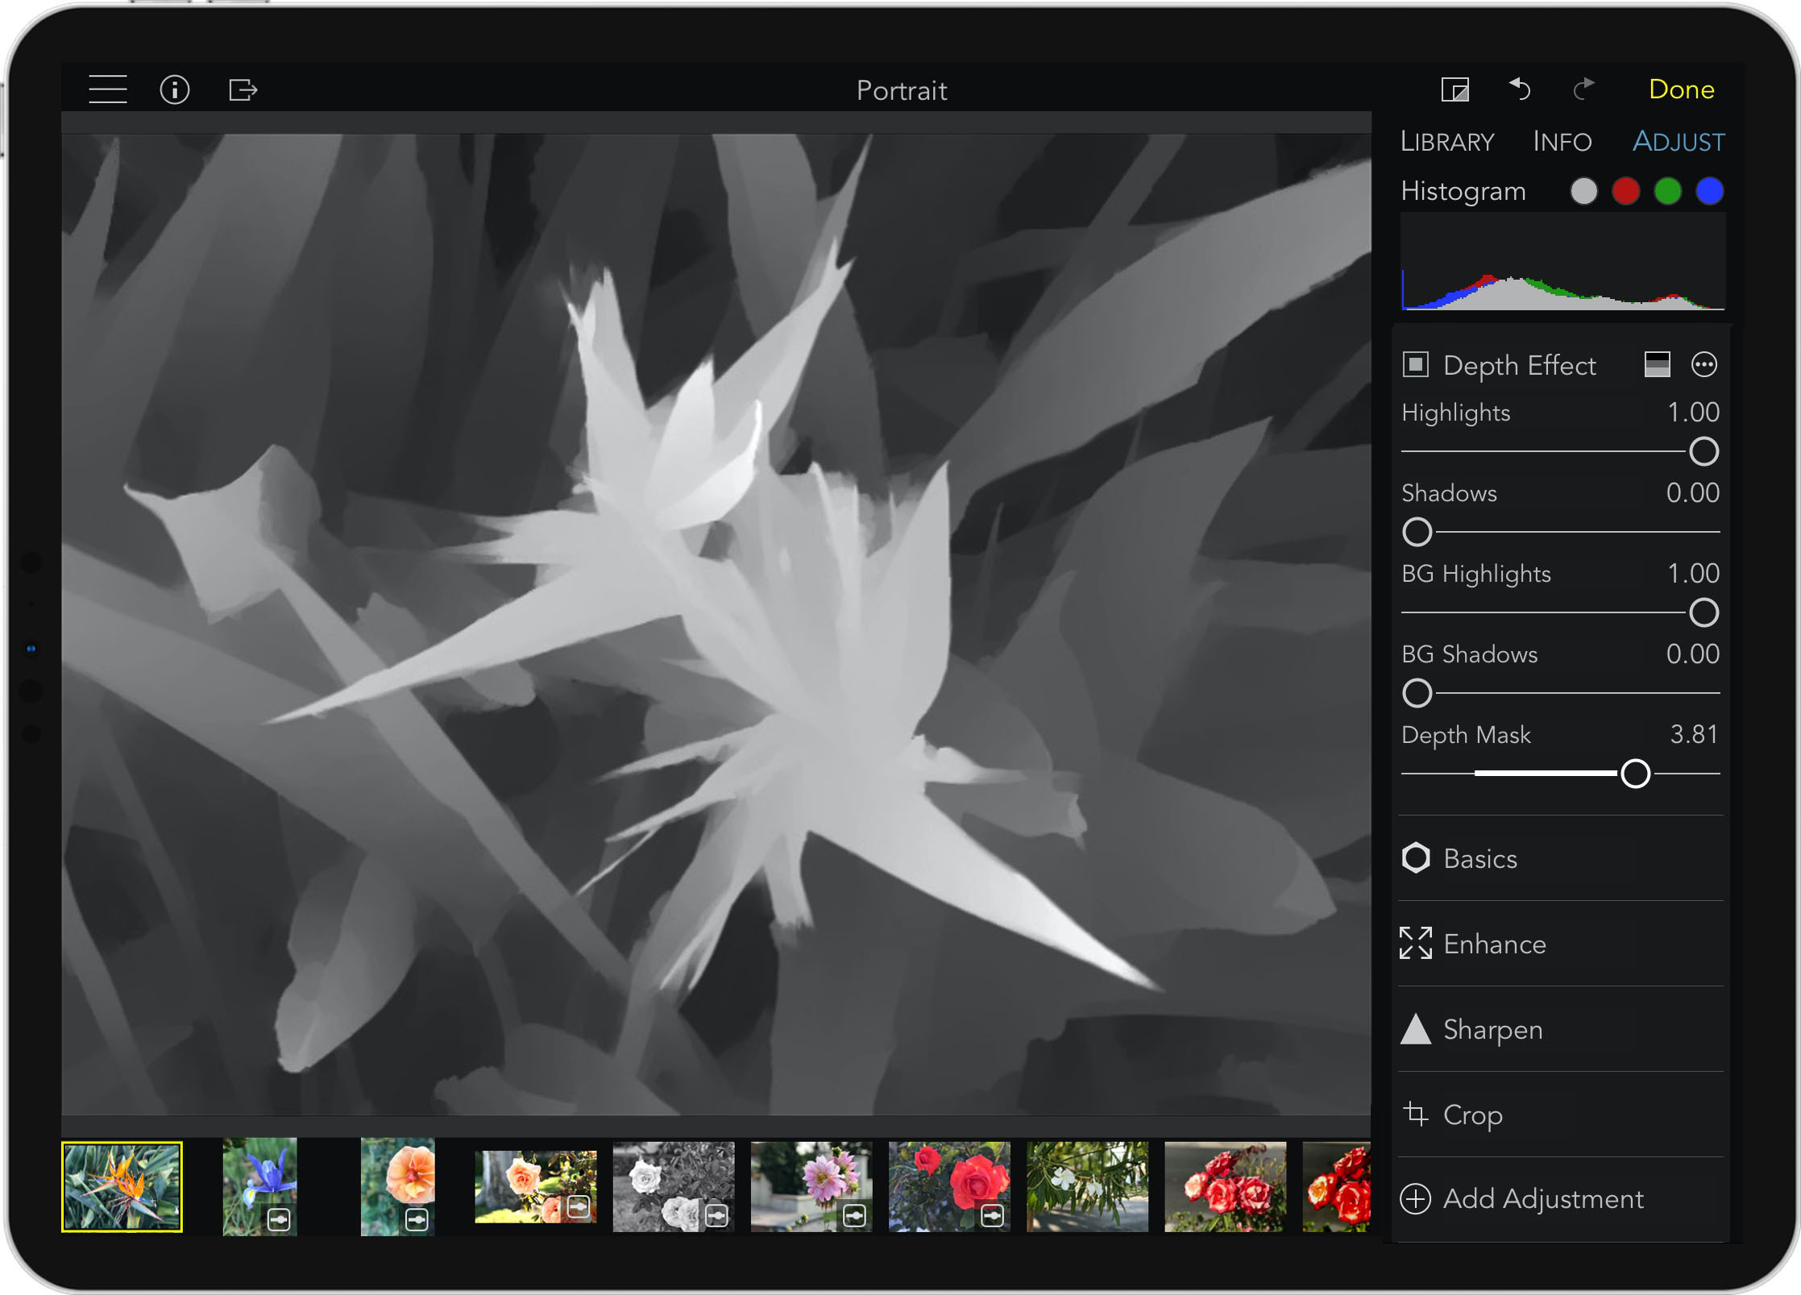Tap the Enhance arrows icon
The width and height of the screenshot is (1801, 1295).
click(1416, 943)
